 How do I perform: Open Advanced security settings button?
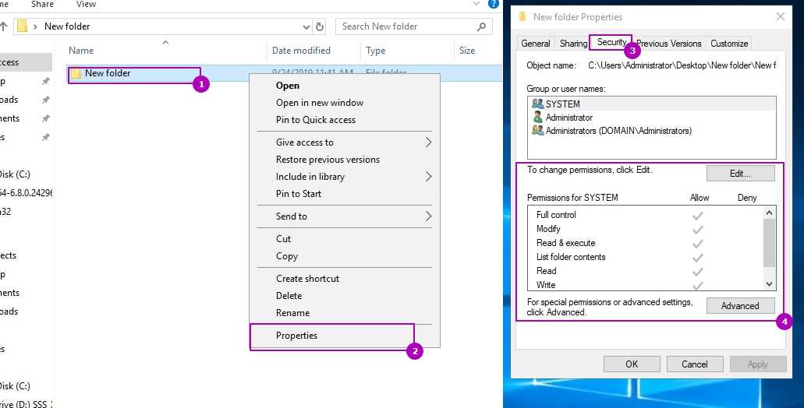[x=740, y=306]
